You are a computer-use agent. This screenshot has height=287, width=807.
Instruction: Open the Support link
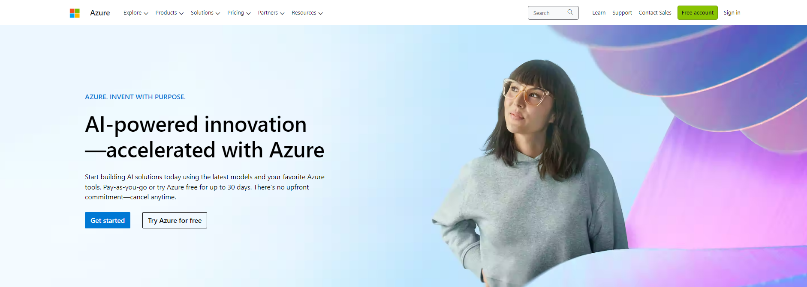coord(622,13)
